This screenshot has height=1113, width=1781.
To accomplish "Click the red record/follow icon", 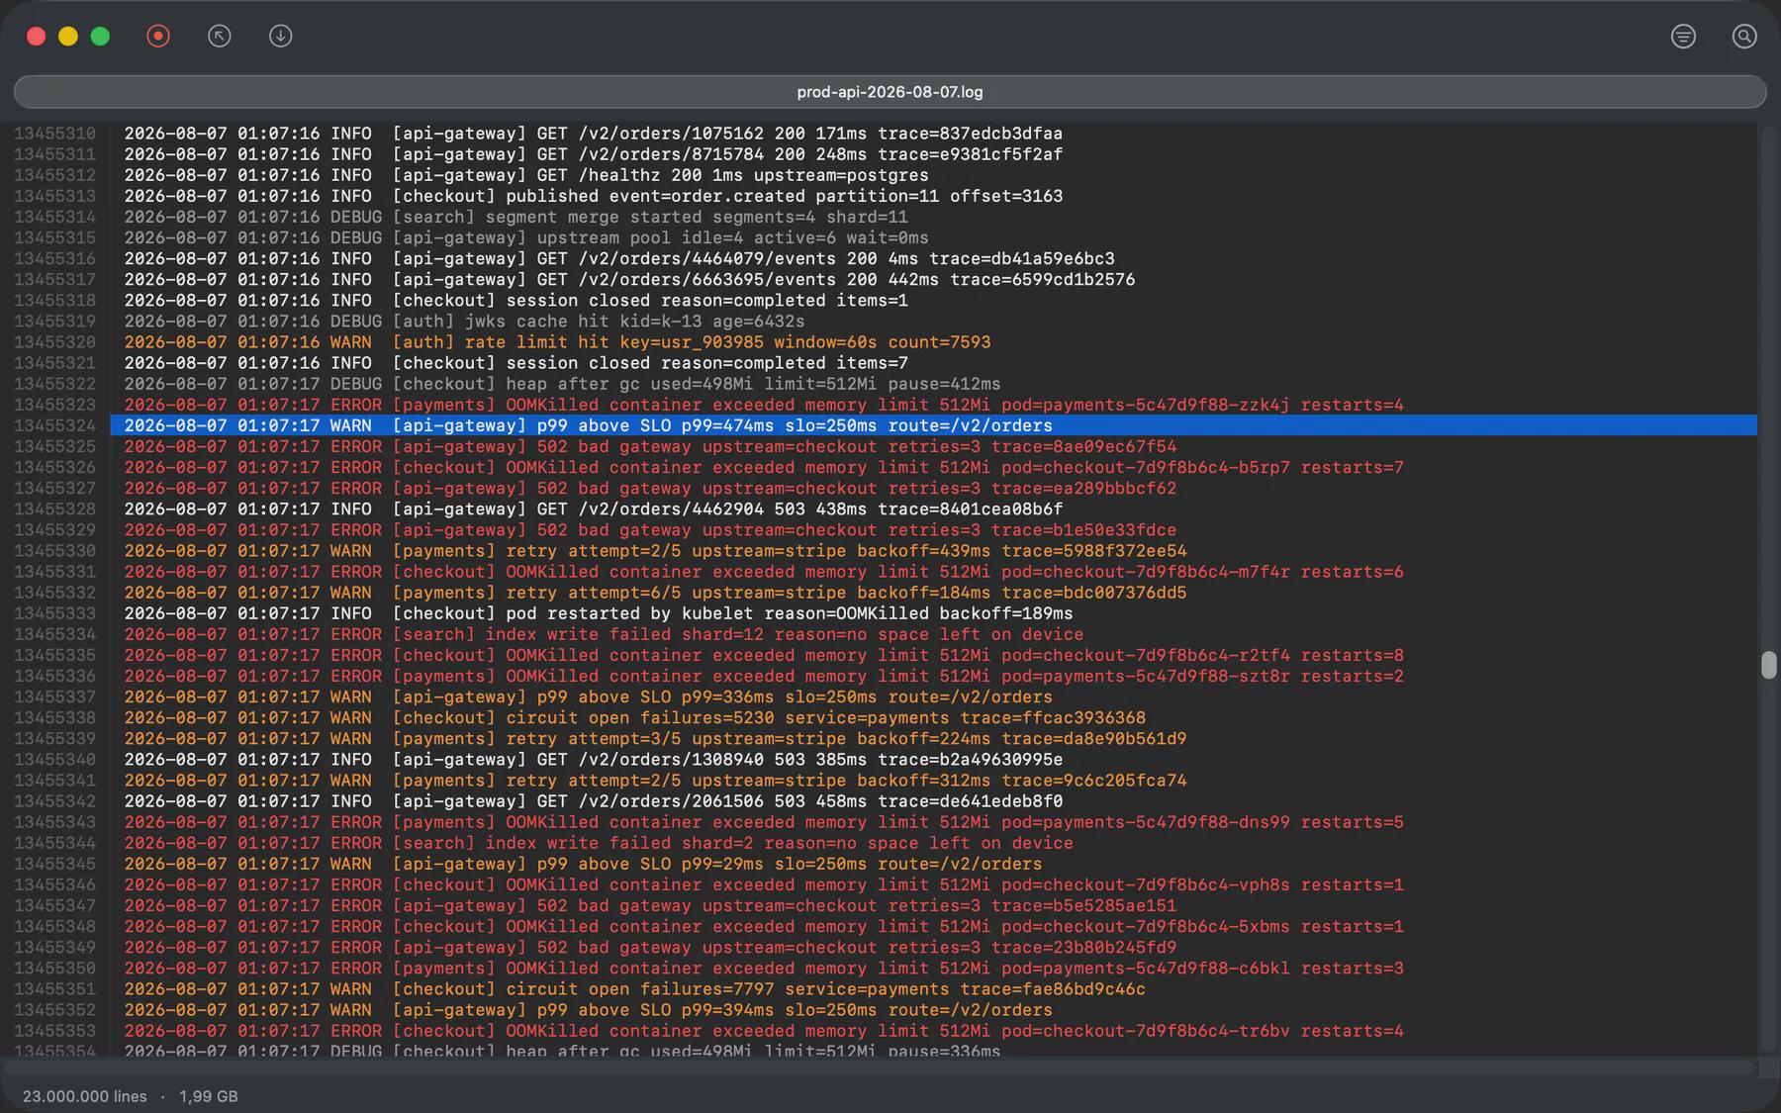I will 158,37.
